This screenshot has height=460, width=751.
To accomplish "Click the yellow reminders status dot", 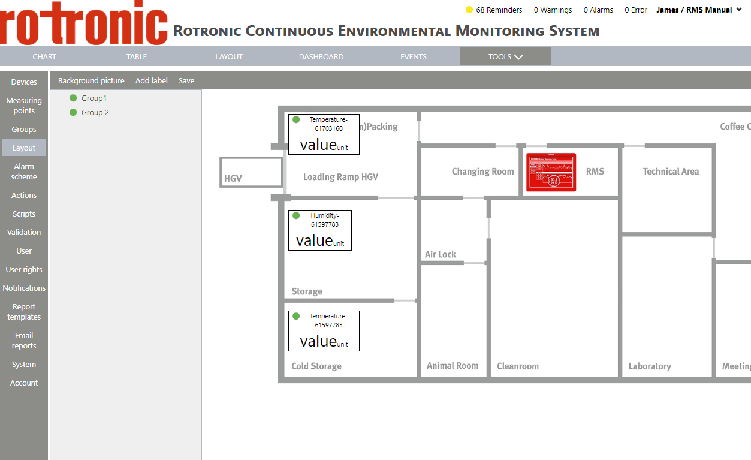I will pyautogui.click(x=469, y=10).
